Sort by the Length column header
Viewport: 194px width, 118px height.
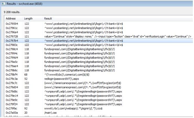click(33, 19)
